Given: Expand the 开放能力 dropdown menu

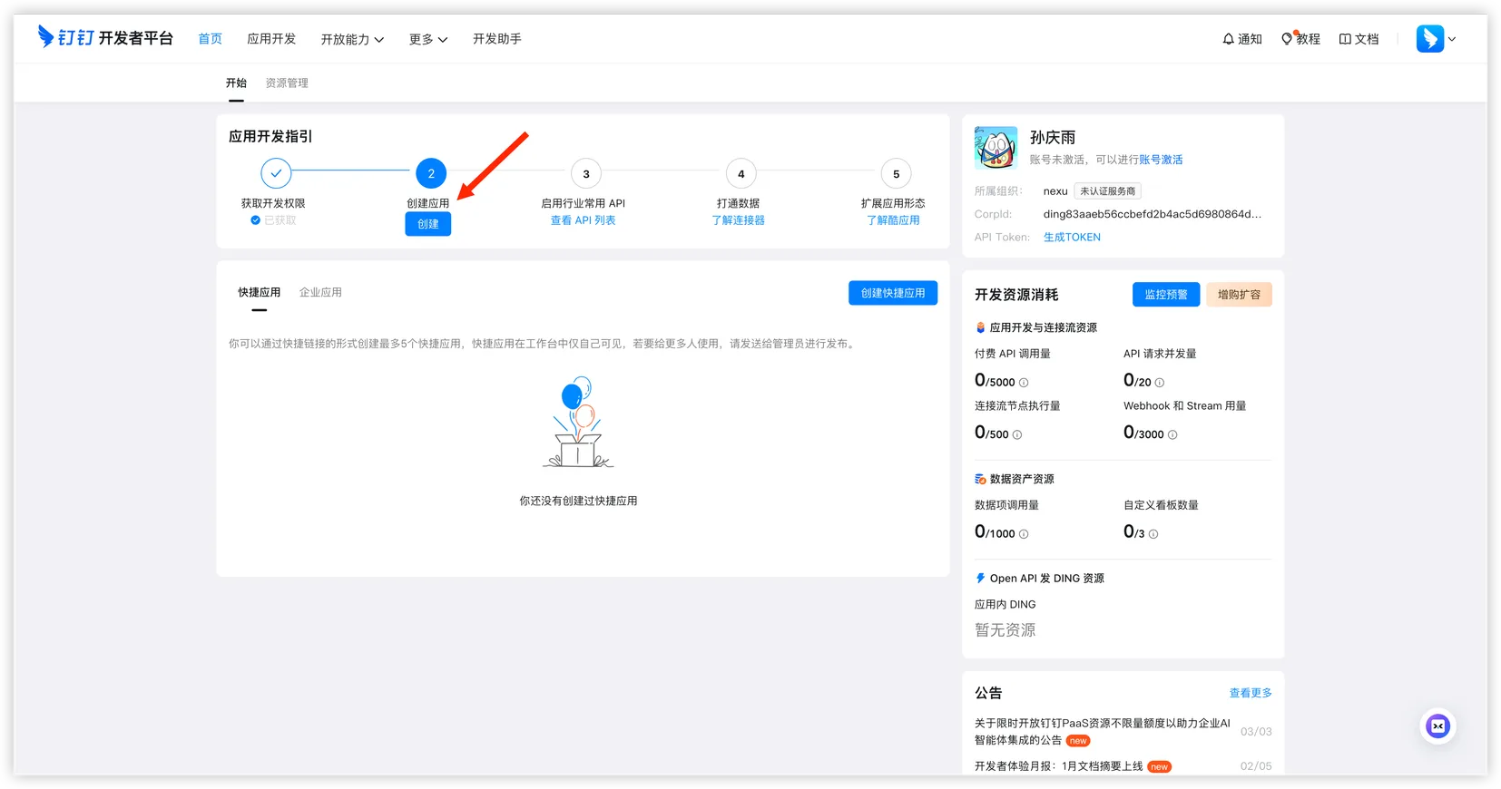Looking at the screenshot, I should click(352, 39).
